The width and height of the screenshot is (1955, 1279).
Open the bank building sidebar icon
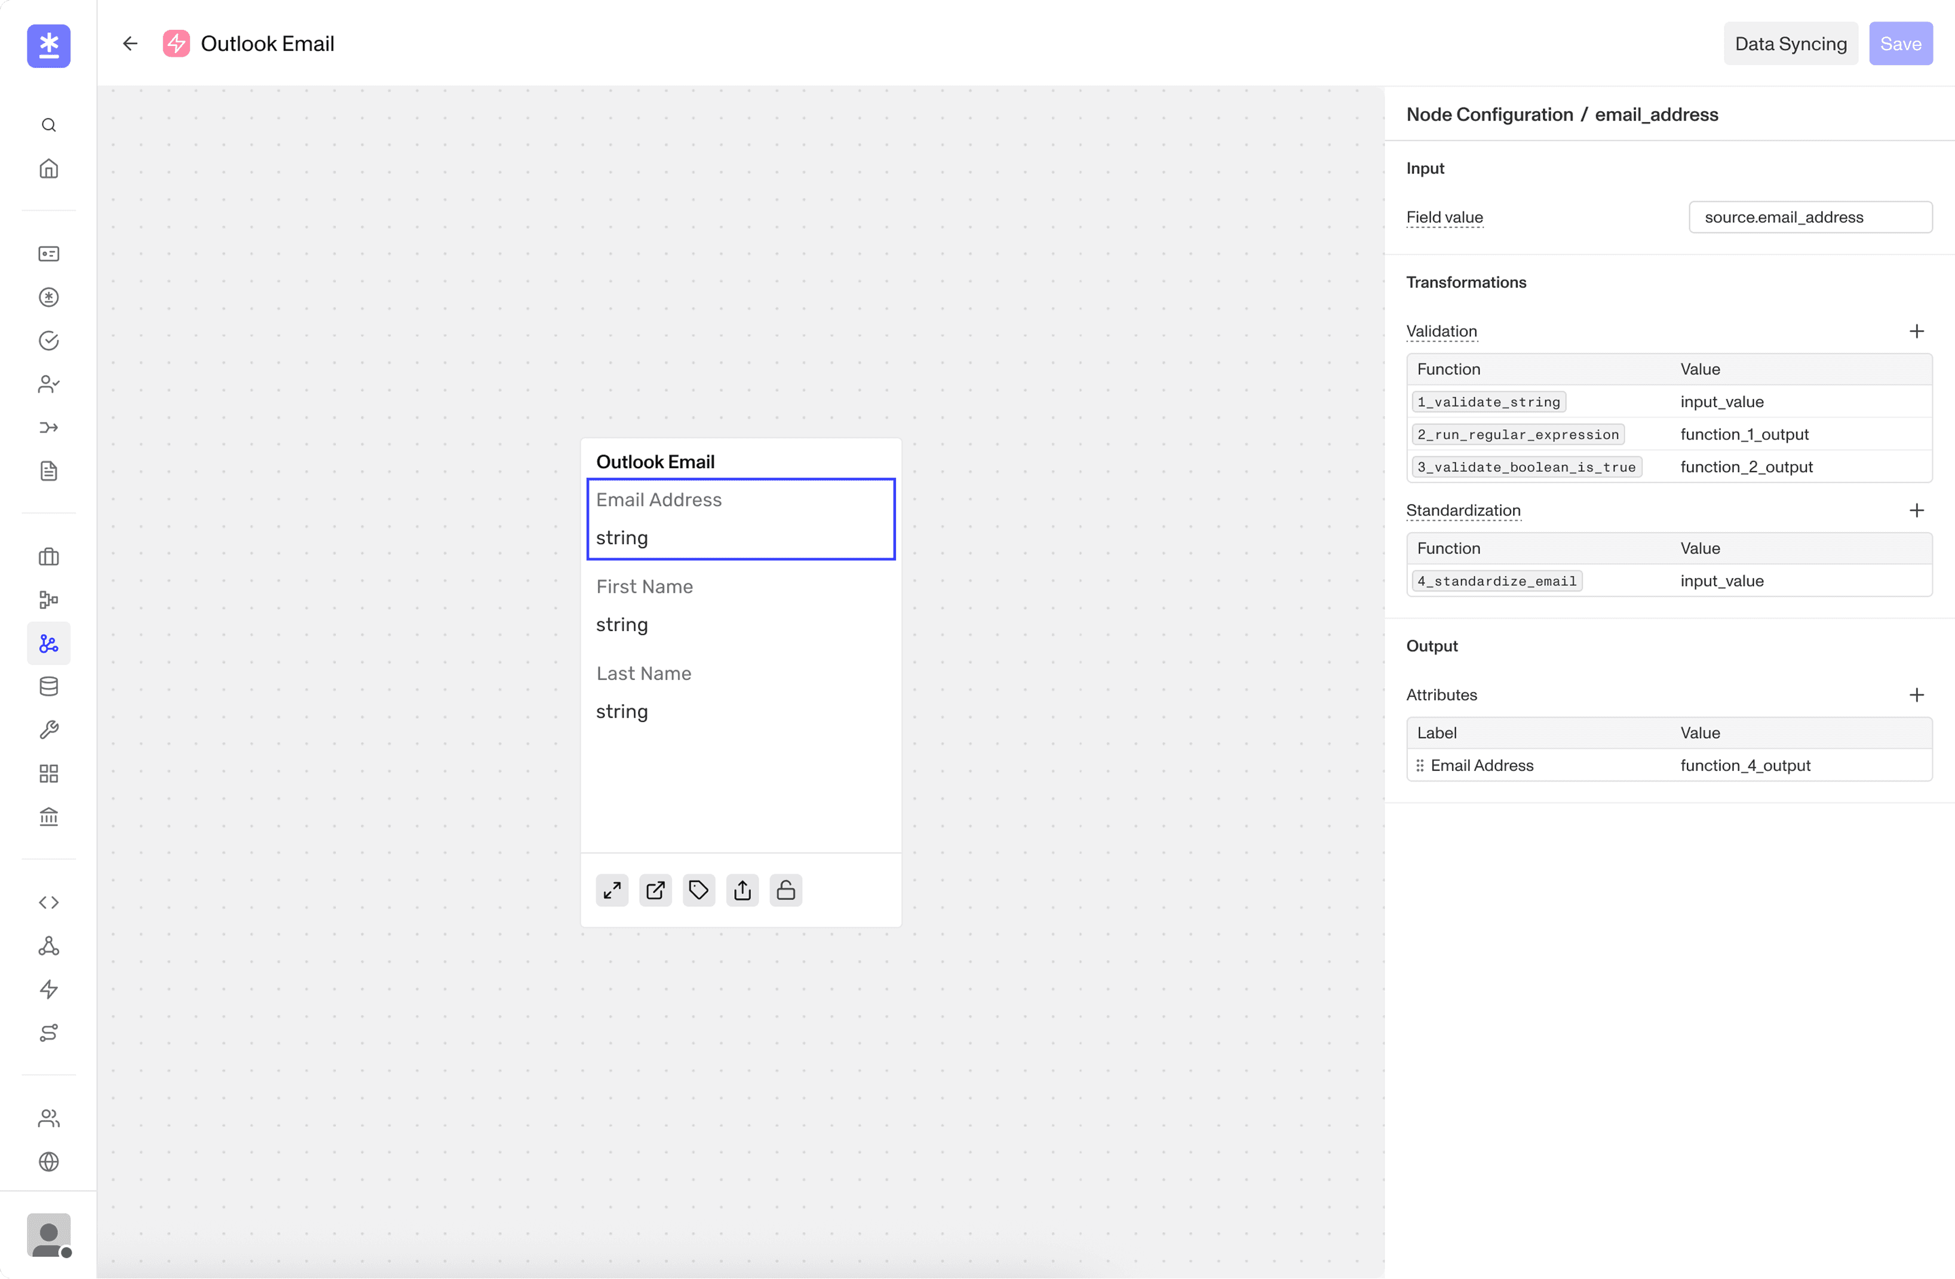click(48, 817)
